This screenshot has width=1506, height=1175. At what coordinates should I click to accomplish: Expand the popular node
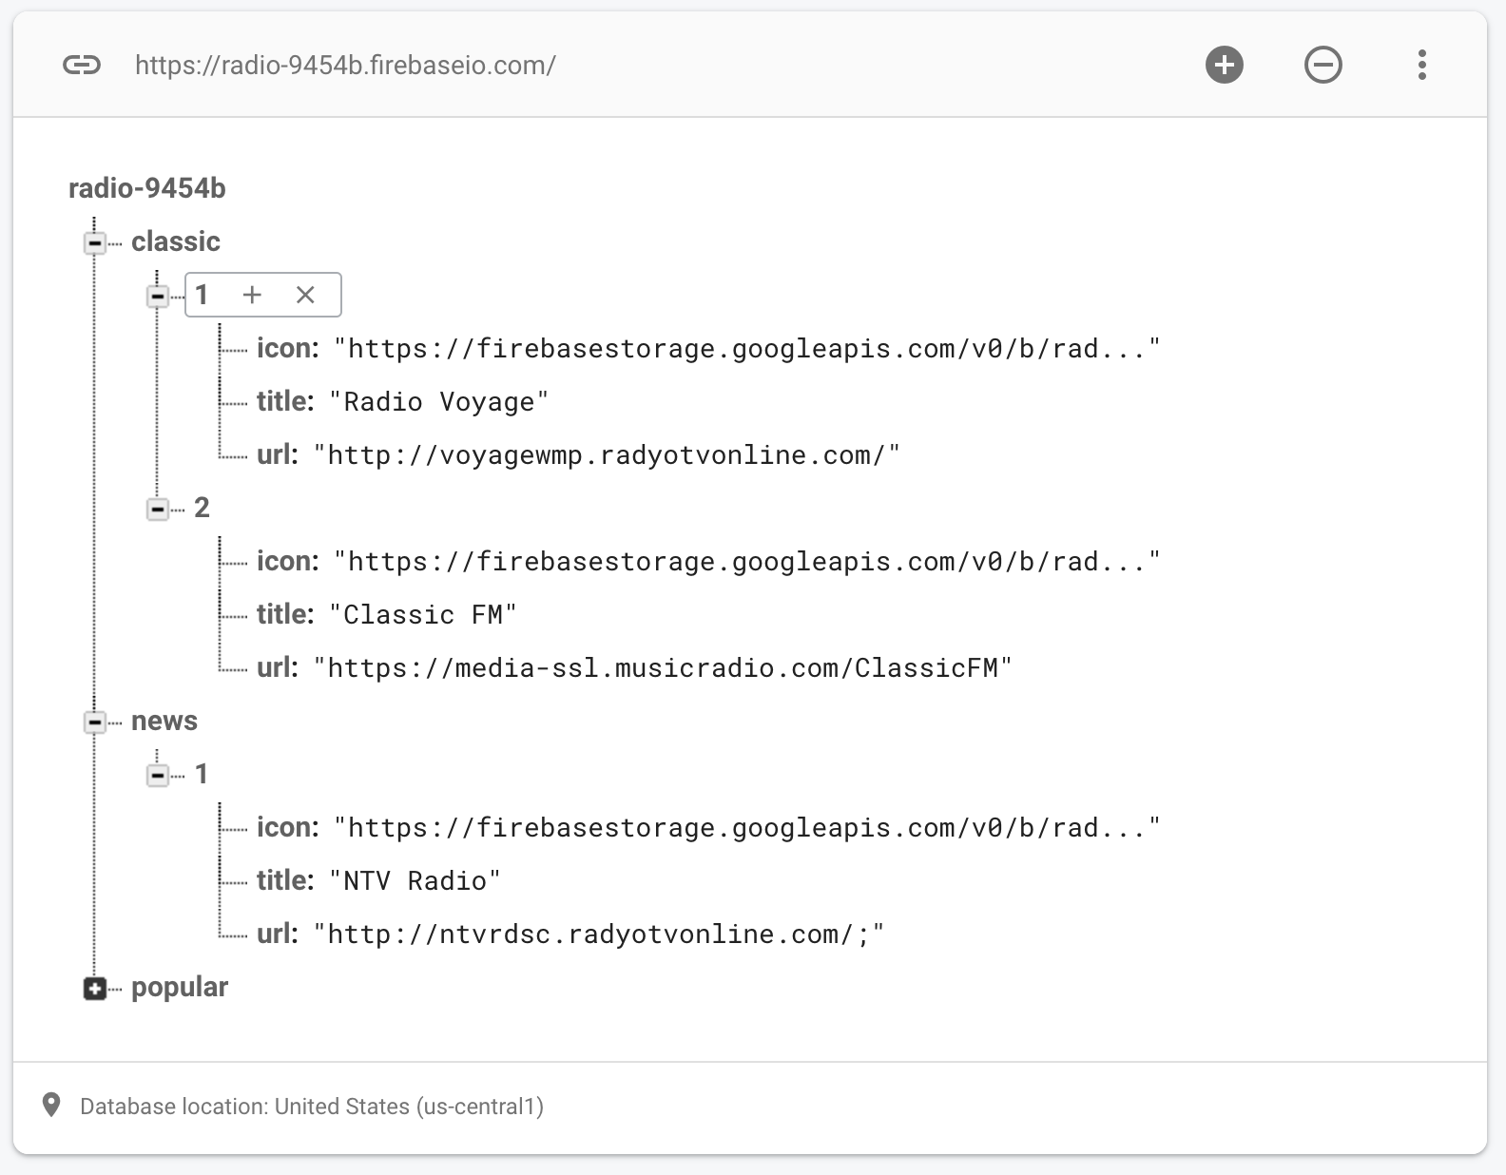pyautogui.click(x=94, y=989)
